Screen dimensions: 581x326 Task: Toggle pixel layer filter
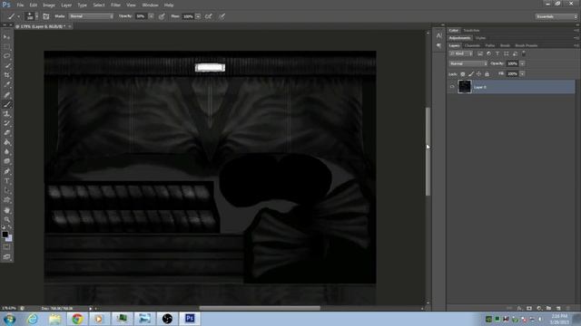click(480, 53)
